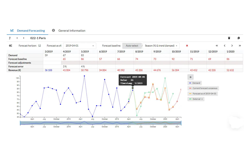Image resolution: width=248 pixels, height=165 pixels.
Task: Go to previous item with left triangle
Action: click(17, 38)
